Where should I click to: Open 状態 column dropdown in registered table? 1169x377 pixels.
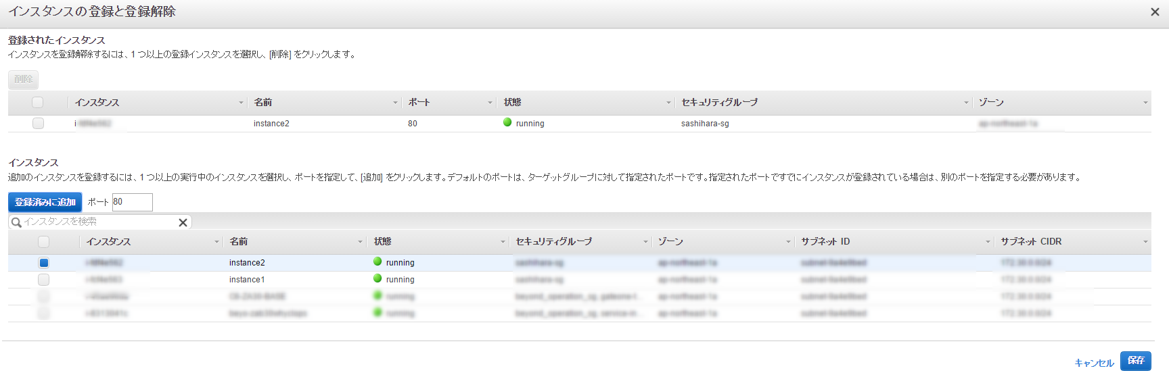668,103
